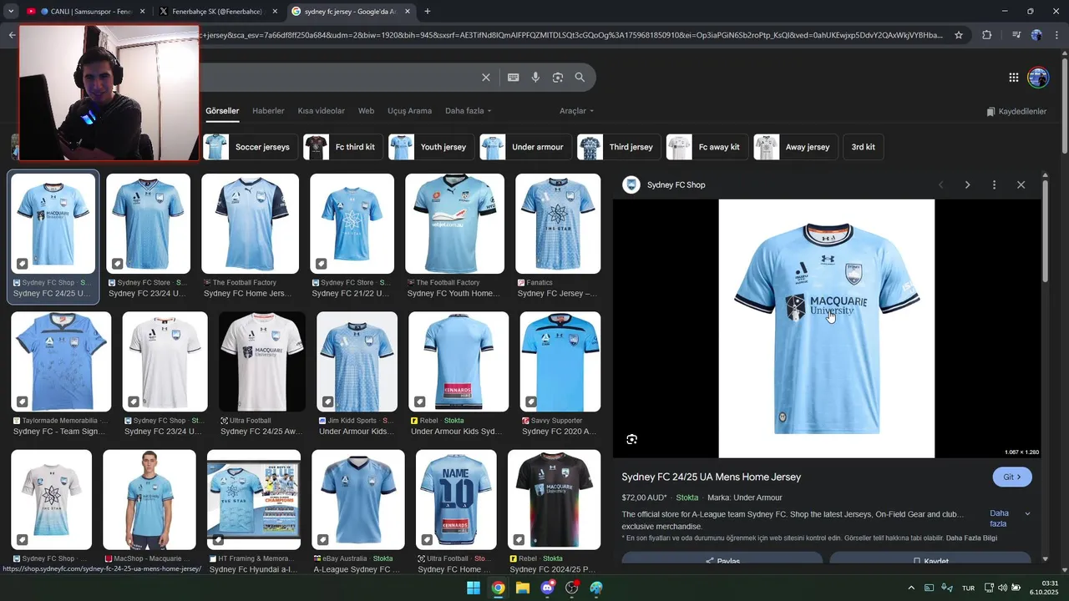This screenshot has height=601, width=1069.
Task: Open Chrome media controls icon
Action: (x=1016, y=35)
